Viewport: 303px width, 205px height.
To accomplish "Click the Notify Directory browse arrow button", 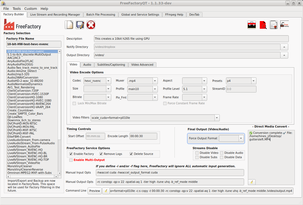I will 284,47.
